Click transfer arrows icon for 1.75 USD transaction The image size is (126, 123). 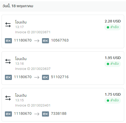8,98
